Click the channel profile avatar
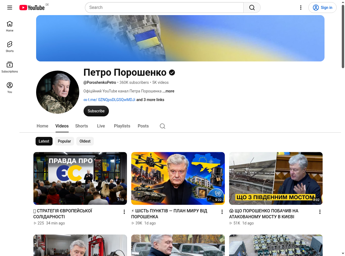The image size is (345, 256). [58, 92]
